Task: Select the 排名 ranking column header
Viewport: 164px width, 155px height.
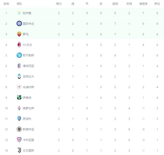Action: click(x=6, y=4)
